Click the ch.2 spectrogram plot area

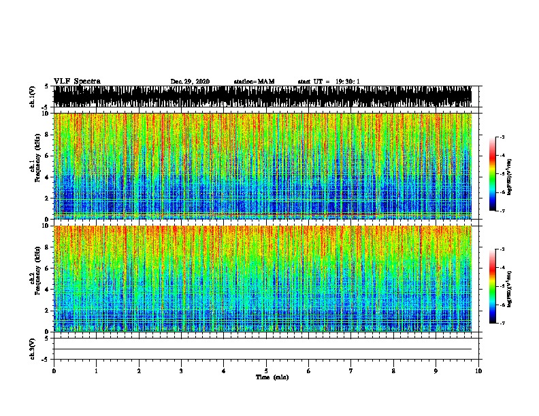[x=263, y=279]
